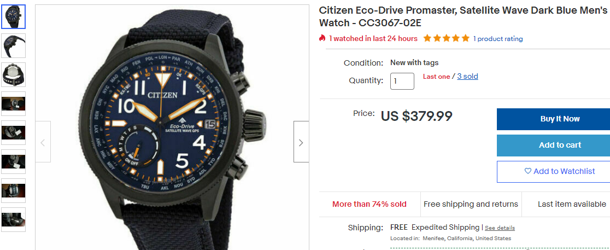Open the 3 sold link

(467, 76)
